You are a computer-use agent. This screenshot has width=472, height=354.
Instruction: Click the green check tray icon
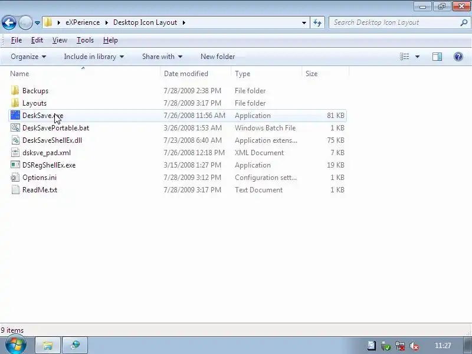386,346
